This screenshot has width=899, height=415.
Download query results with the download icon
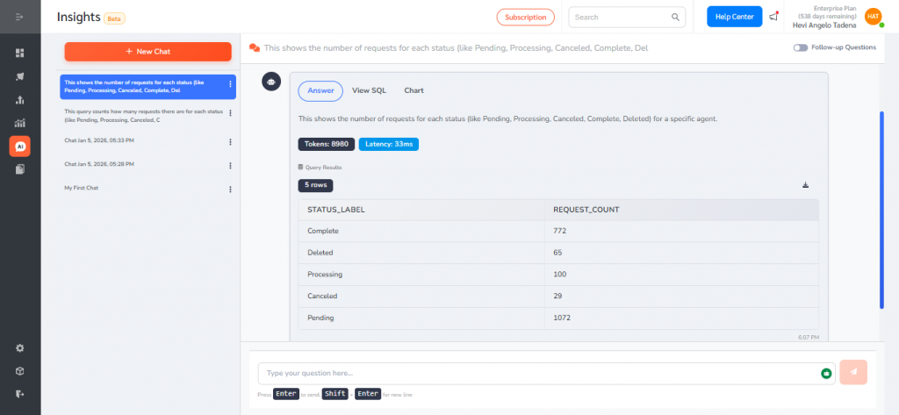tap(805, 185)
